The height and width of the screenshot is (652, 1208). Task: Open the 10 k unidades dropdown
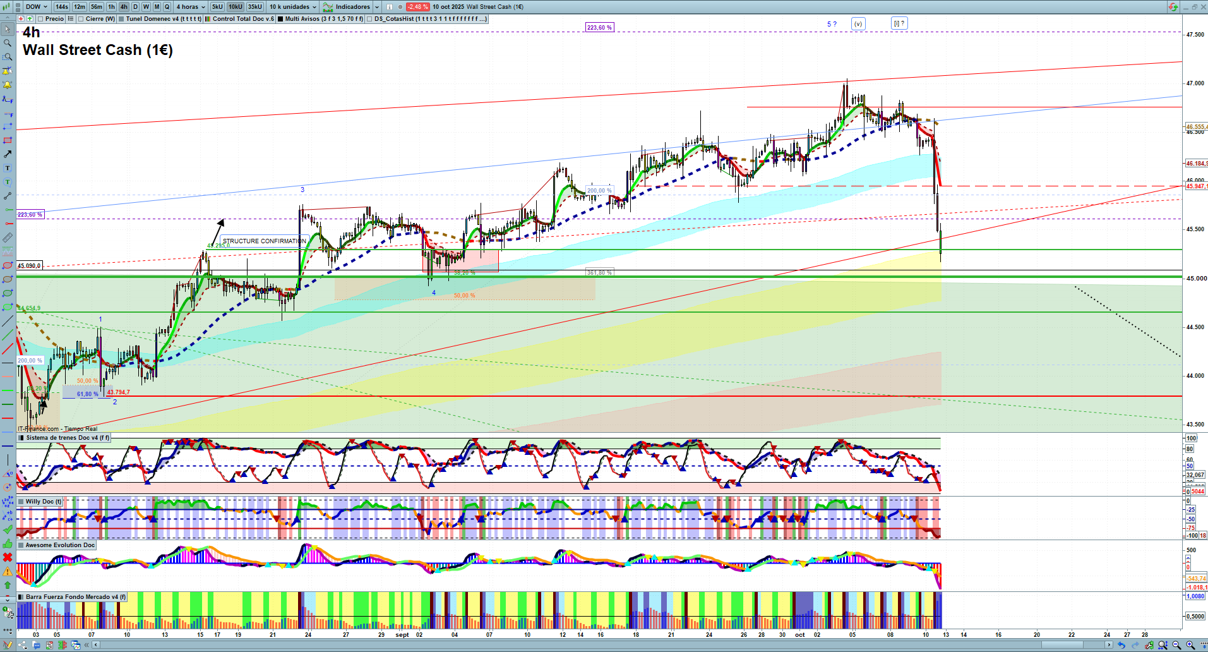293,7
